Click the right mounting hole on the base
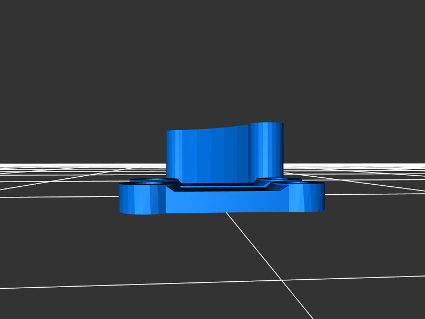Screen dimensions: 425x319 pos(297,182)
